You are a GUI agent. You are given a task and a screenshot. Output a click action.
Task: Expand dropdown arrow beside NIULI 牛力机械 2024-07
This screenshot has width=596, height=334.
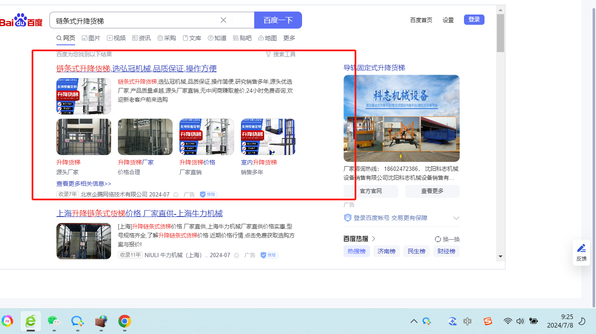(x=236, y=255)
